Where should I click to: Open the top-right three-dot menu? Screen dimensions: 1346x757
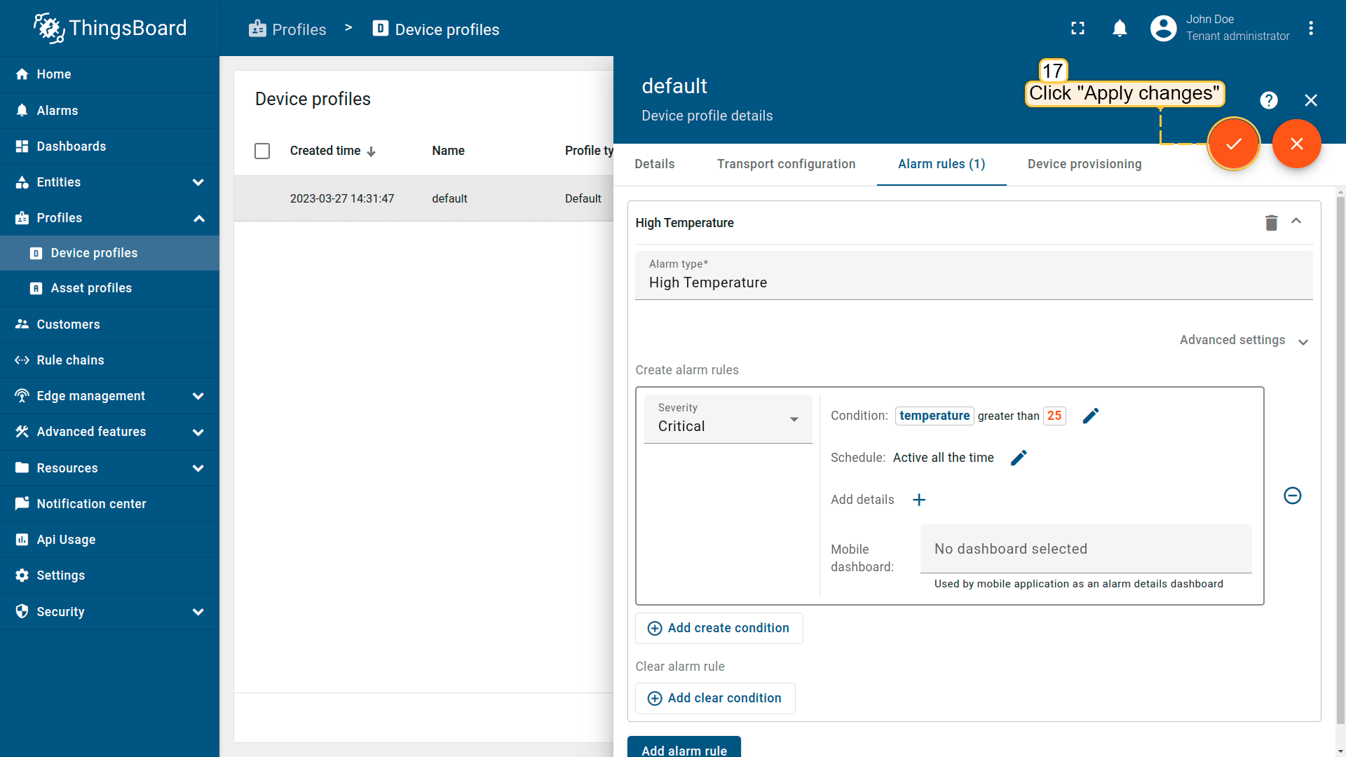click(1312, 28)
